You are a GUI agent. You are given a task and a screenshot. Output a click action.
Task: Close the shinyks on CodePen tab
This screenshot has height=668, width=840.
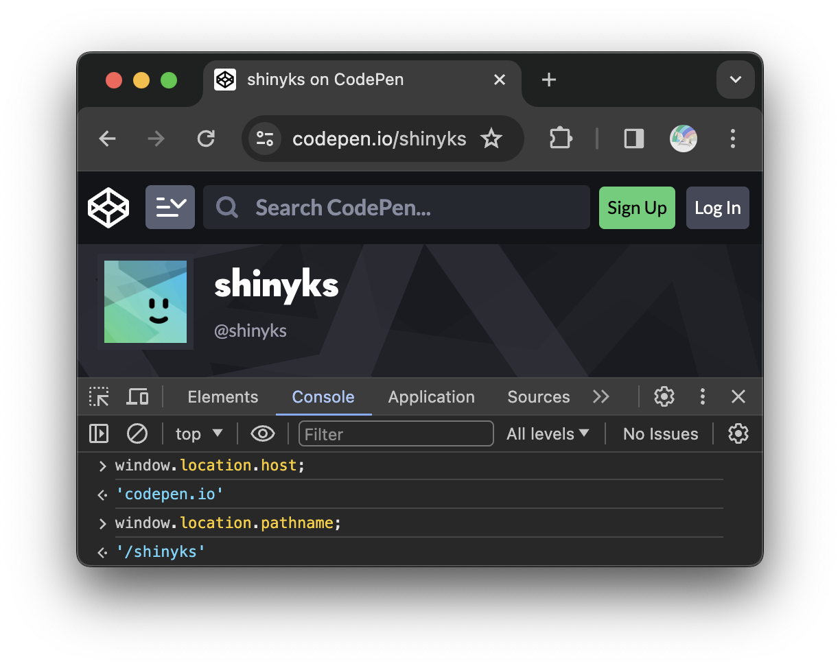point(500,80)
